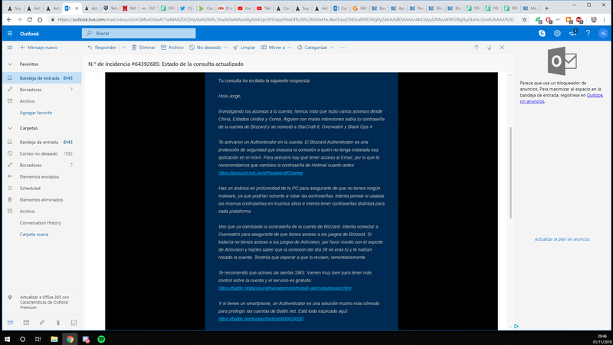Open Task View in the taskbar
This screenshot has height=345, width=613.
point(38,339)
